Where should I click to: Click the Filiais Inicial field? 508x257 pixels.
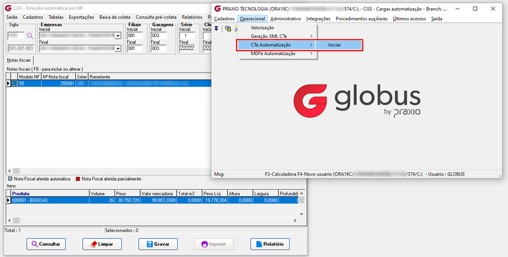135,36
